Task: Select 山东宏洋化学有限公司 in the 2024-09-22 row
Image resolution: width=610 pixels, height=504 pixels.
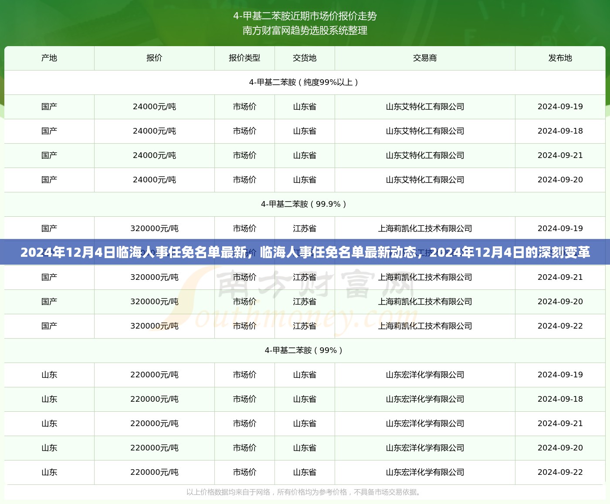Action: (x=425, y=472)
